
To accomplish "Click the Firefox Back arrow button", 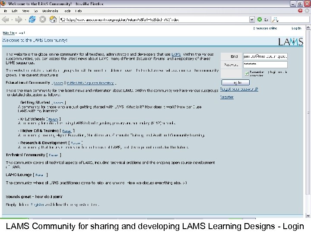I will tap(5, 19).
